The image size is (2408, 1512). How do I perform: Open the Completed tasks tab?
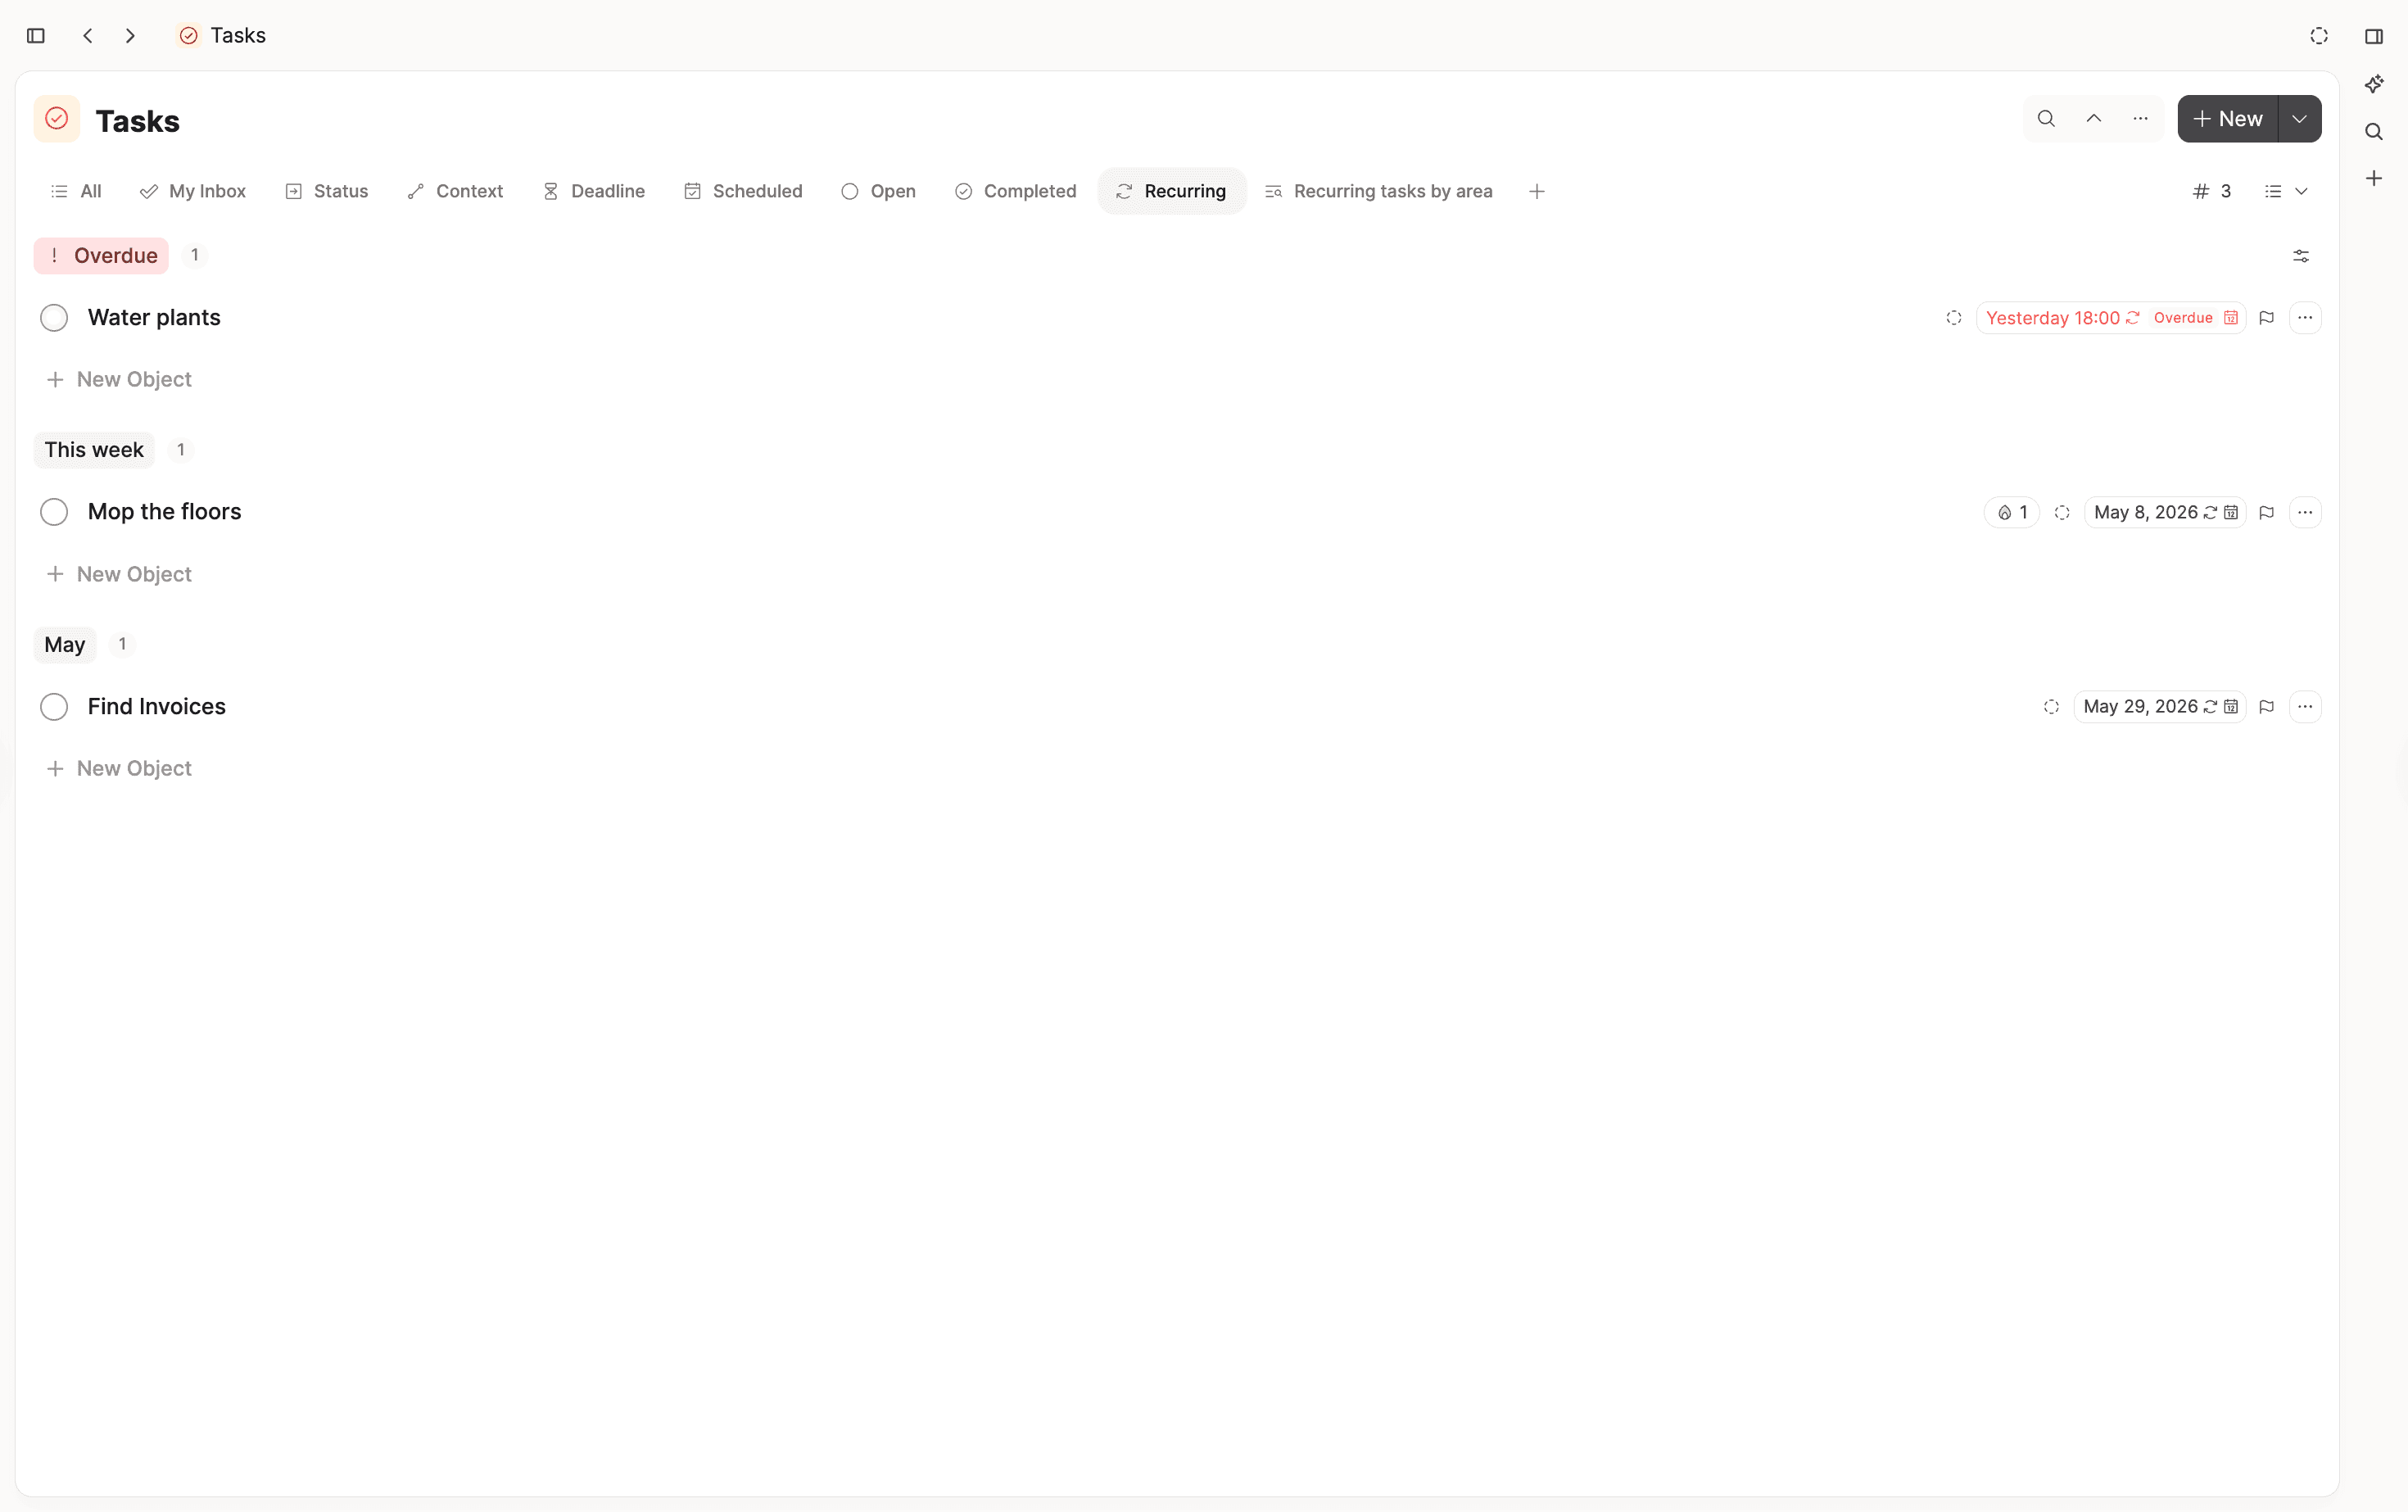point(1016,191)
